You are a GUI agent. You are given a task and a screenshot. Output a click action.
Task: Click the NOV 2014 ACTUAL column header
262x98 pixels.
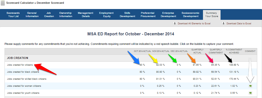(x=161, y=51)
